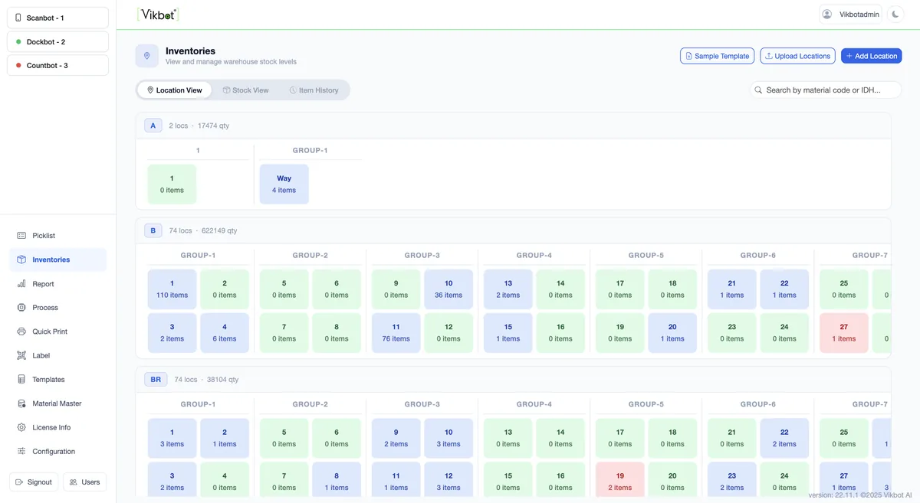Open zone B location 1 with 110 items
The image size is (920, 503).
pos(172,289)
